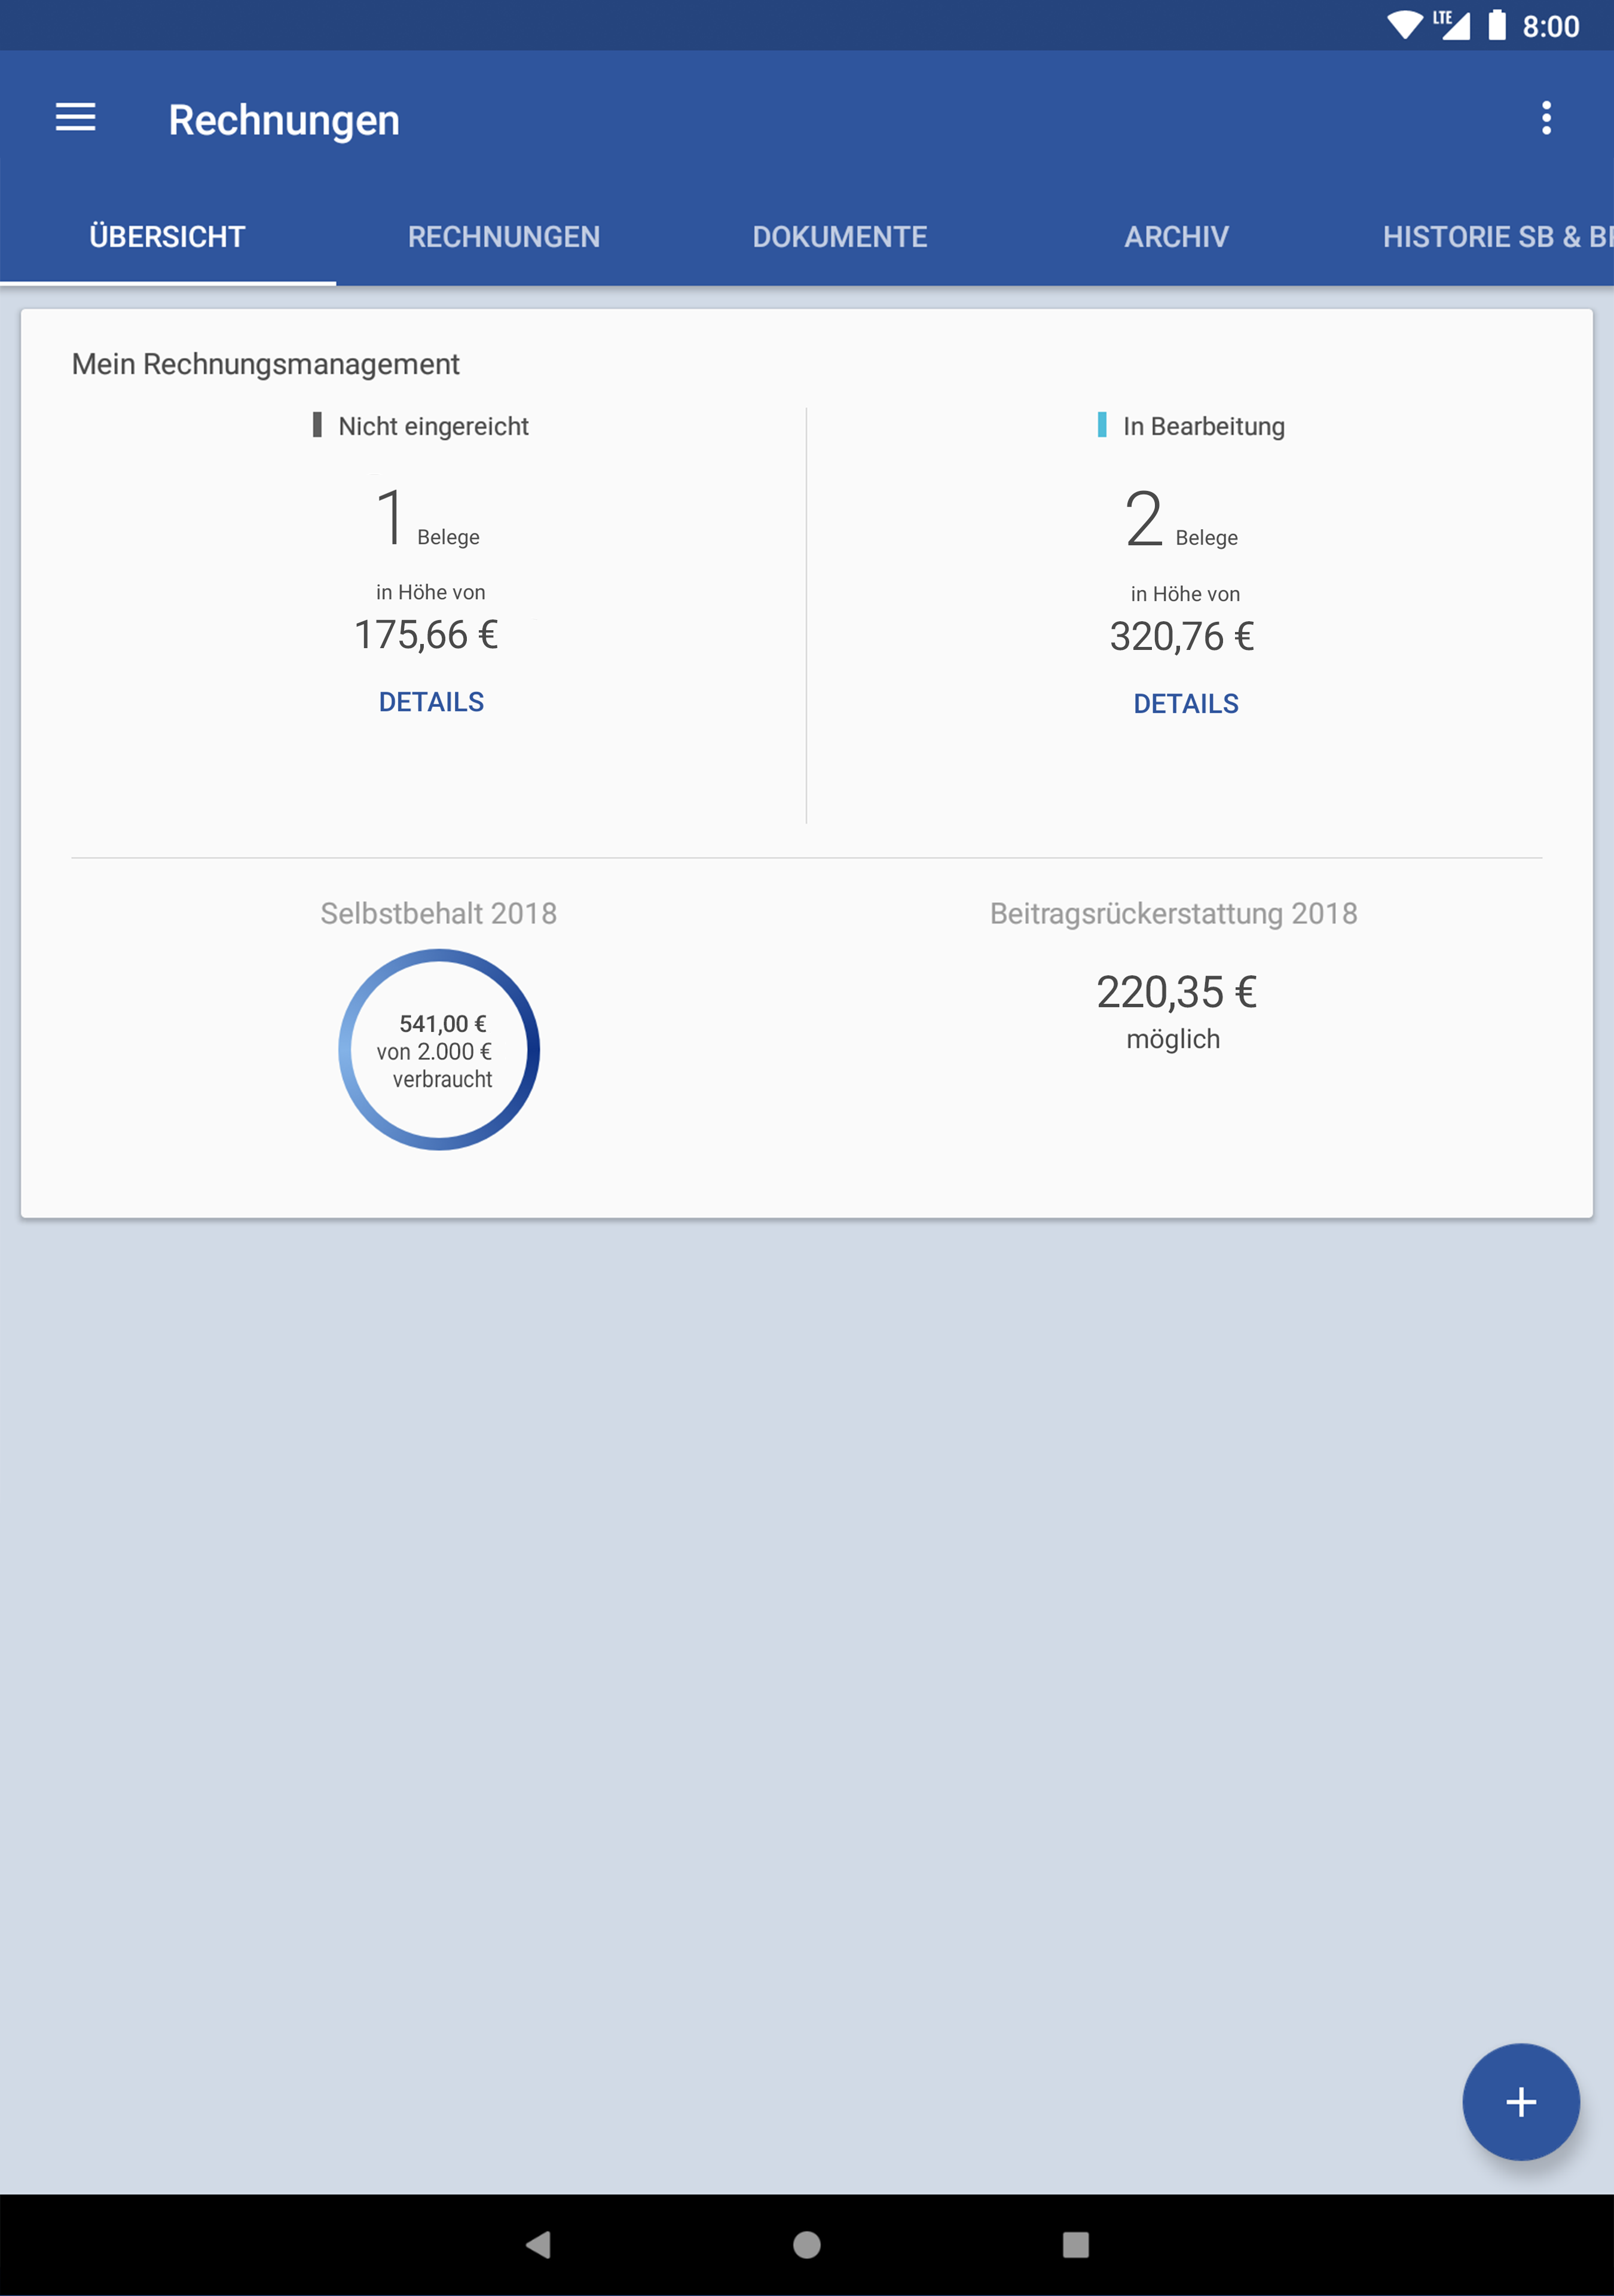The height and width of the screenshot is (2296, 1614).
Task: Tap the Selbstbehalt 2018 progress ring
Action: (439, 1050)
